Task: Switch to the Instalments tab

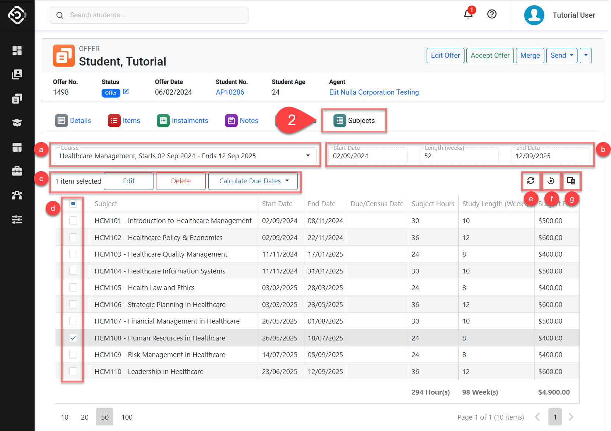Action: tap(183, 120)
